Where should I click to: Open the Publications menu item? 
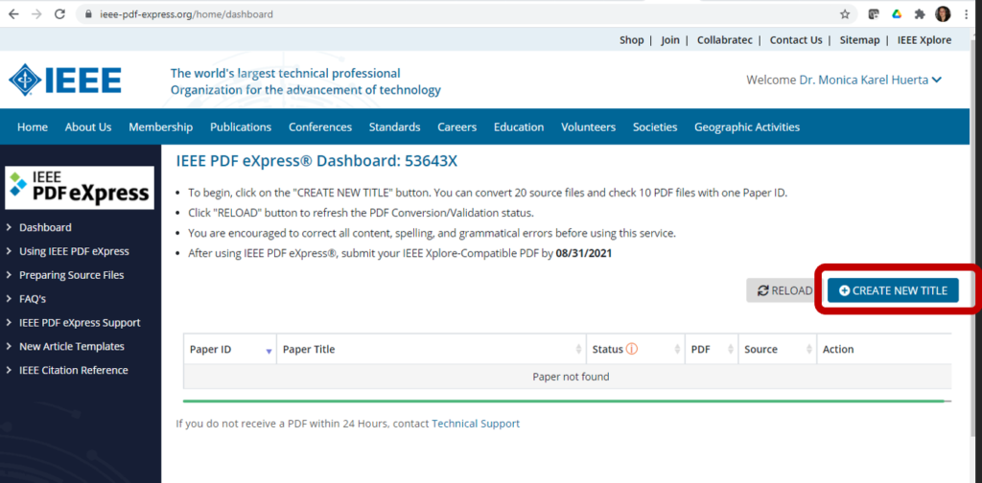click(x=241, y=127)
